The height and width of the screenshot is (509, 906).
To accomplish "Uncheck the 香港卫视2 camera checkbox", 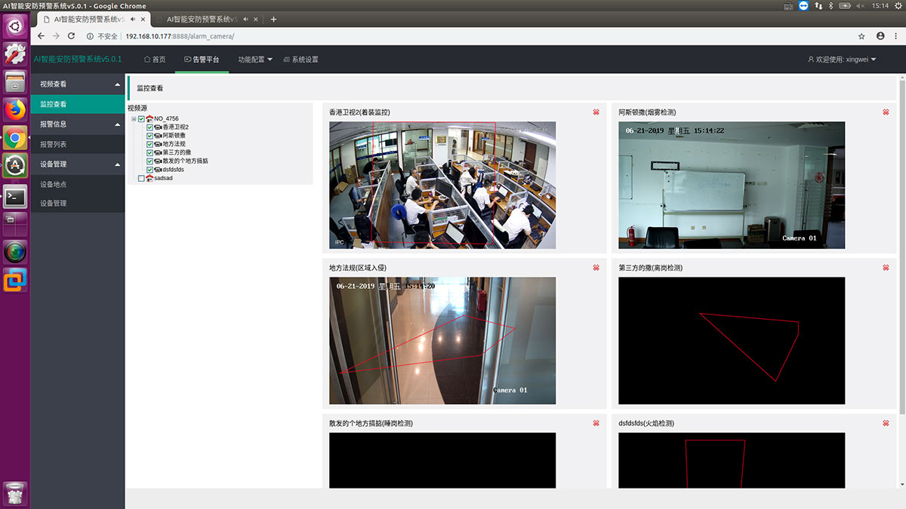I will coord(149,127).
